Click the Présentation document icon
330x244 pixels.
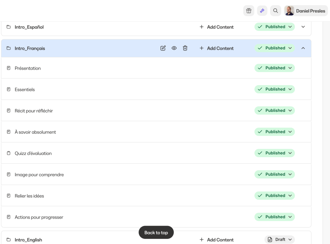click(9, 68)
